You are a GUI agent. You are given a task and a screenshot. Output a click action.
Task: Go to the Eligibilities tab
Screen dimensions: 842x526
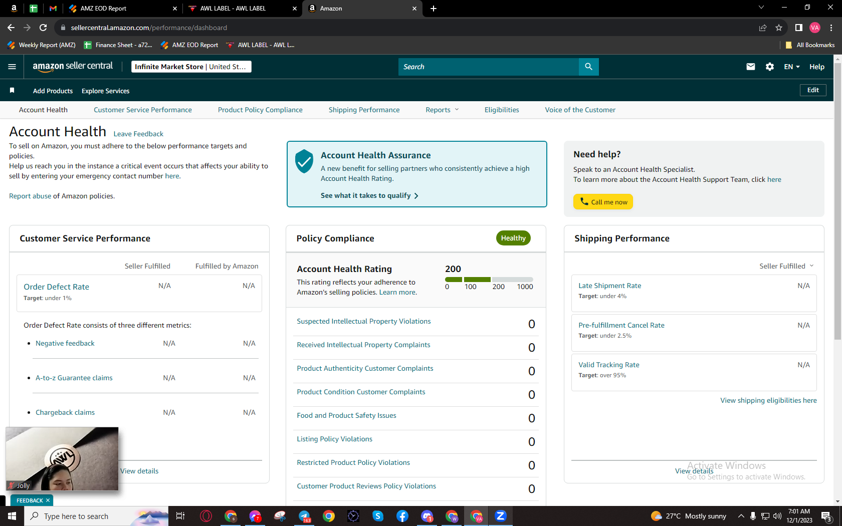tap(502, 110)
